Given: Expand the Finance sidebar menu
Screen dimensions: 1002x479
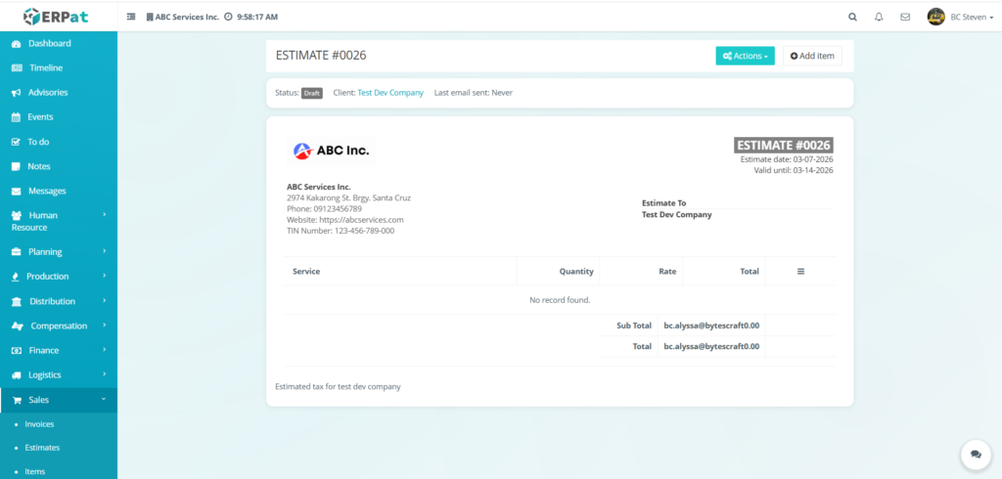Looking at the screenshot, I should [59, 350].
